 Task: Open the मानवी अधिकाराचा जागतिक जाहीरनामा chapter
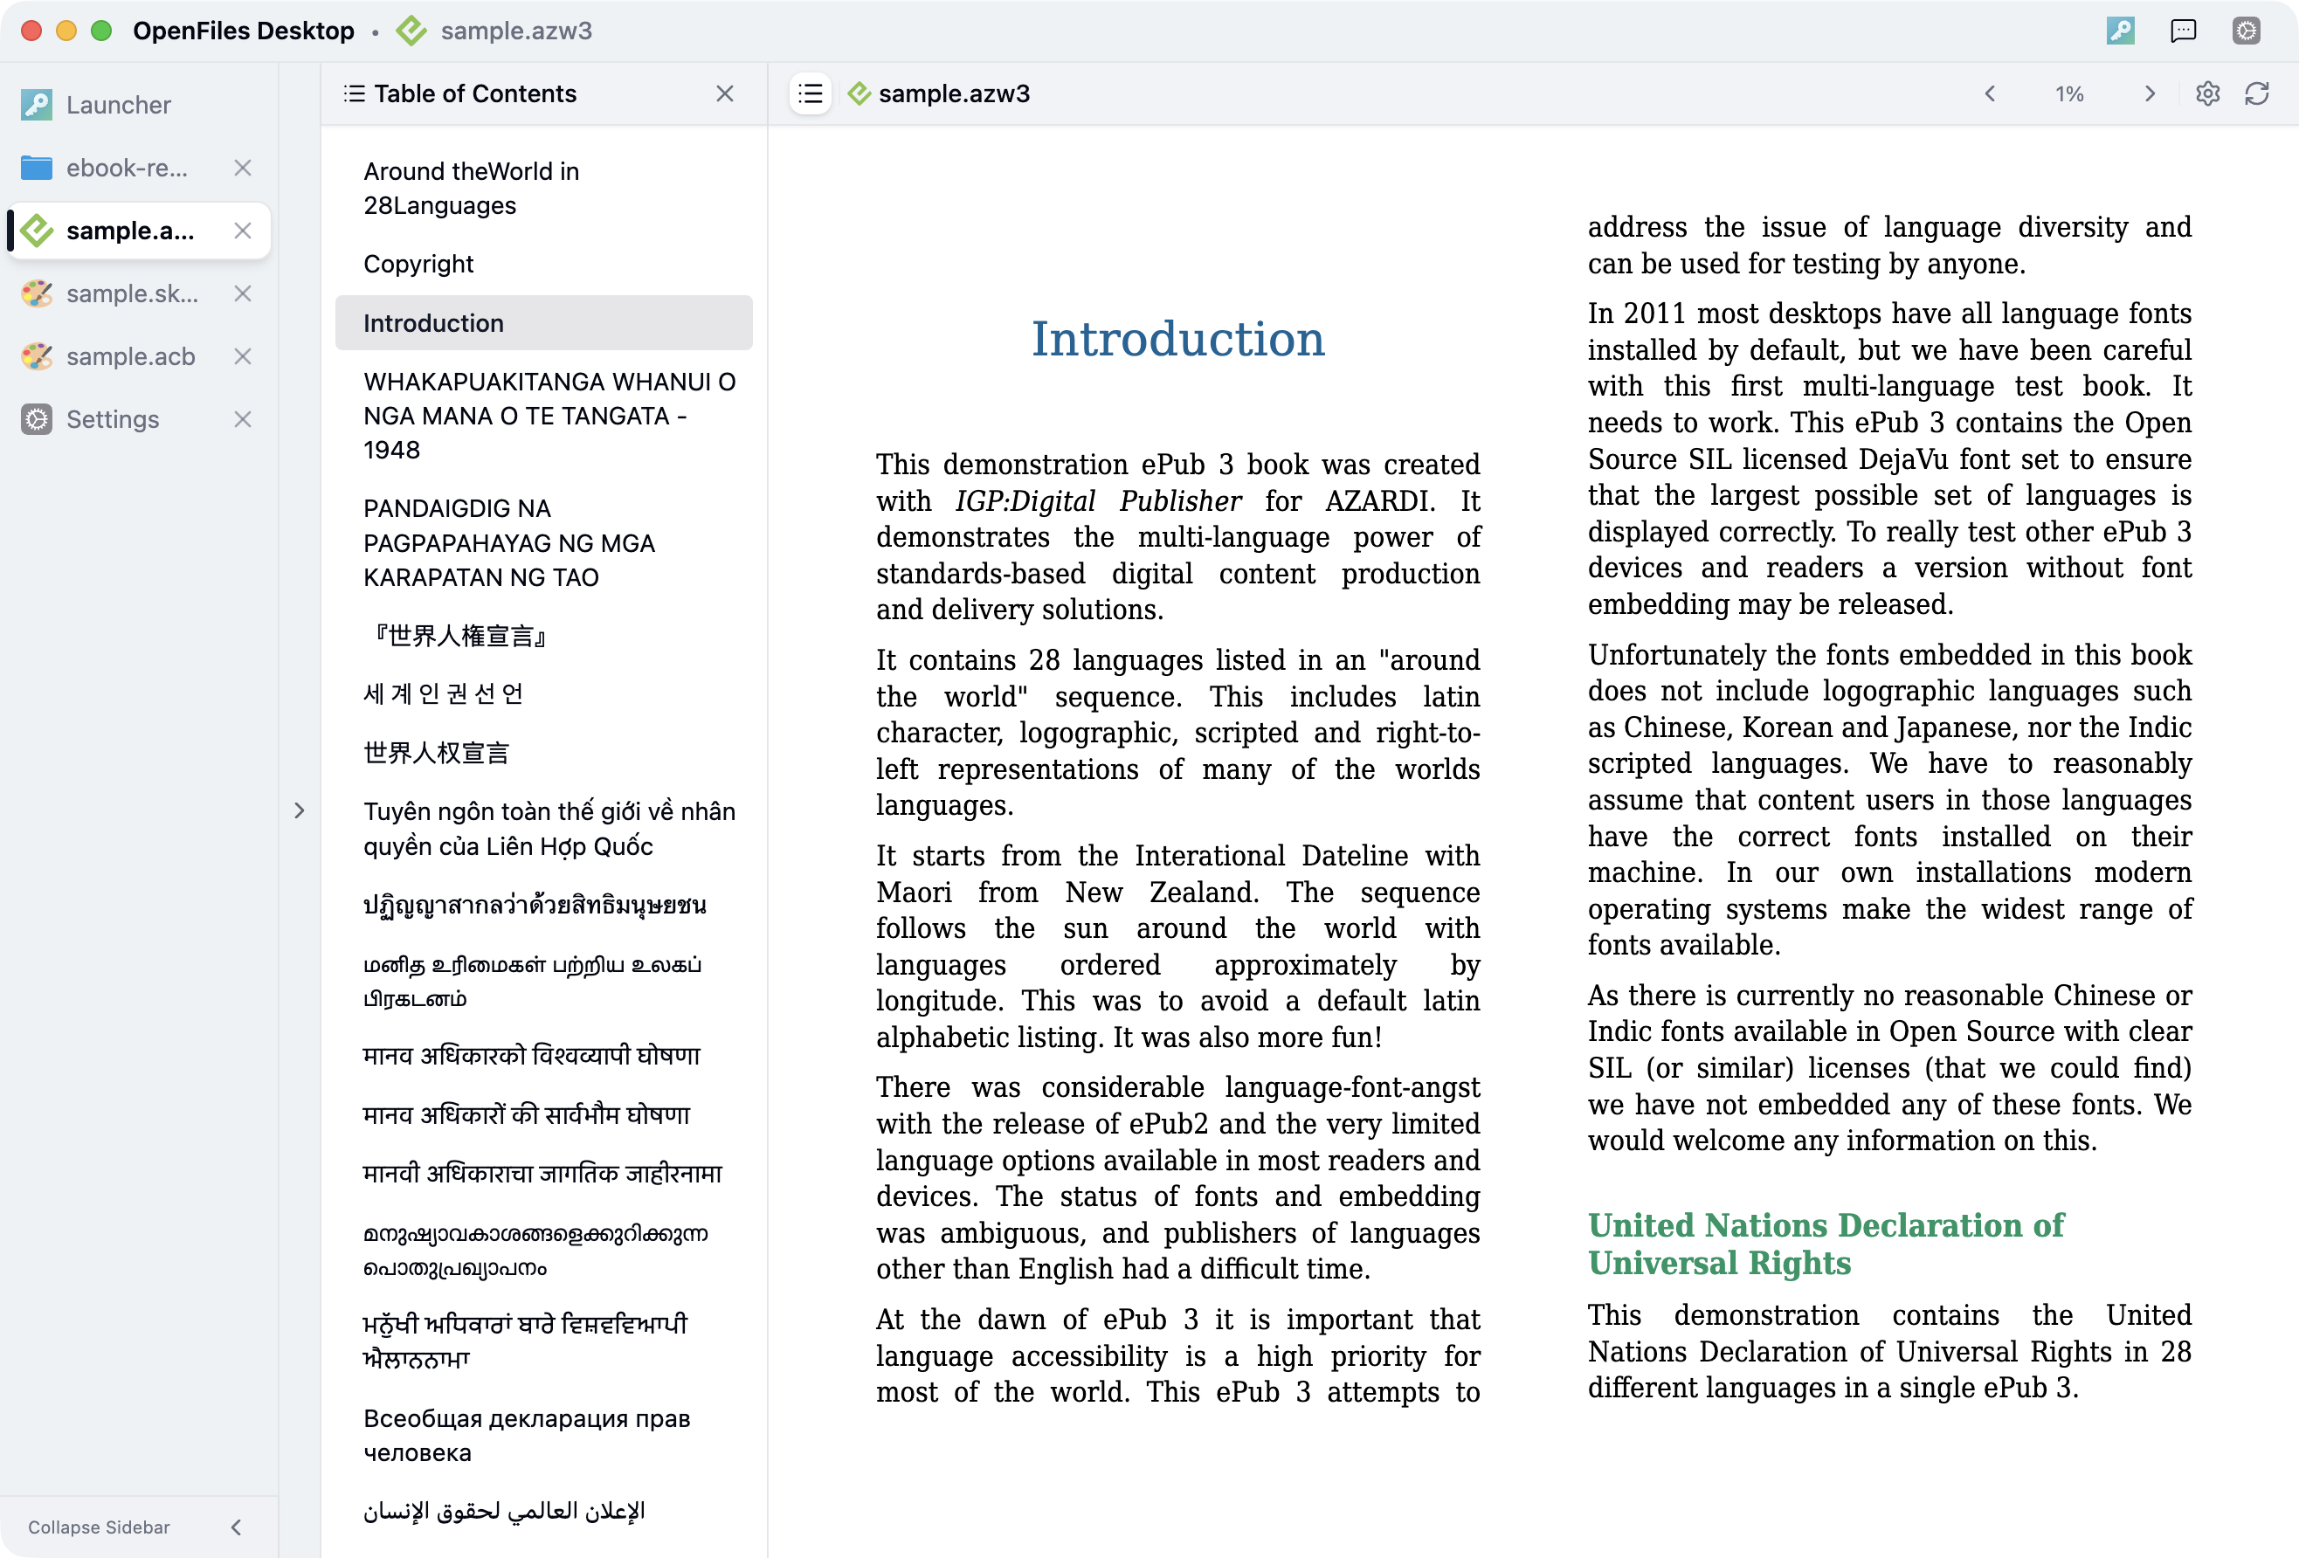[x=544, y=1175]
